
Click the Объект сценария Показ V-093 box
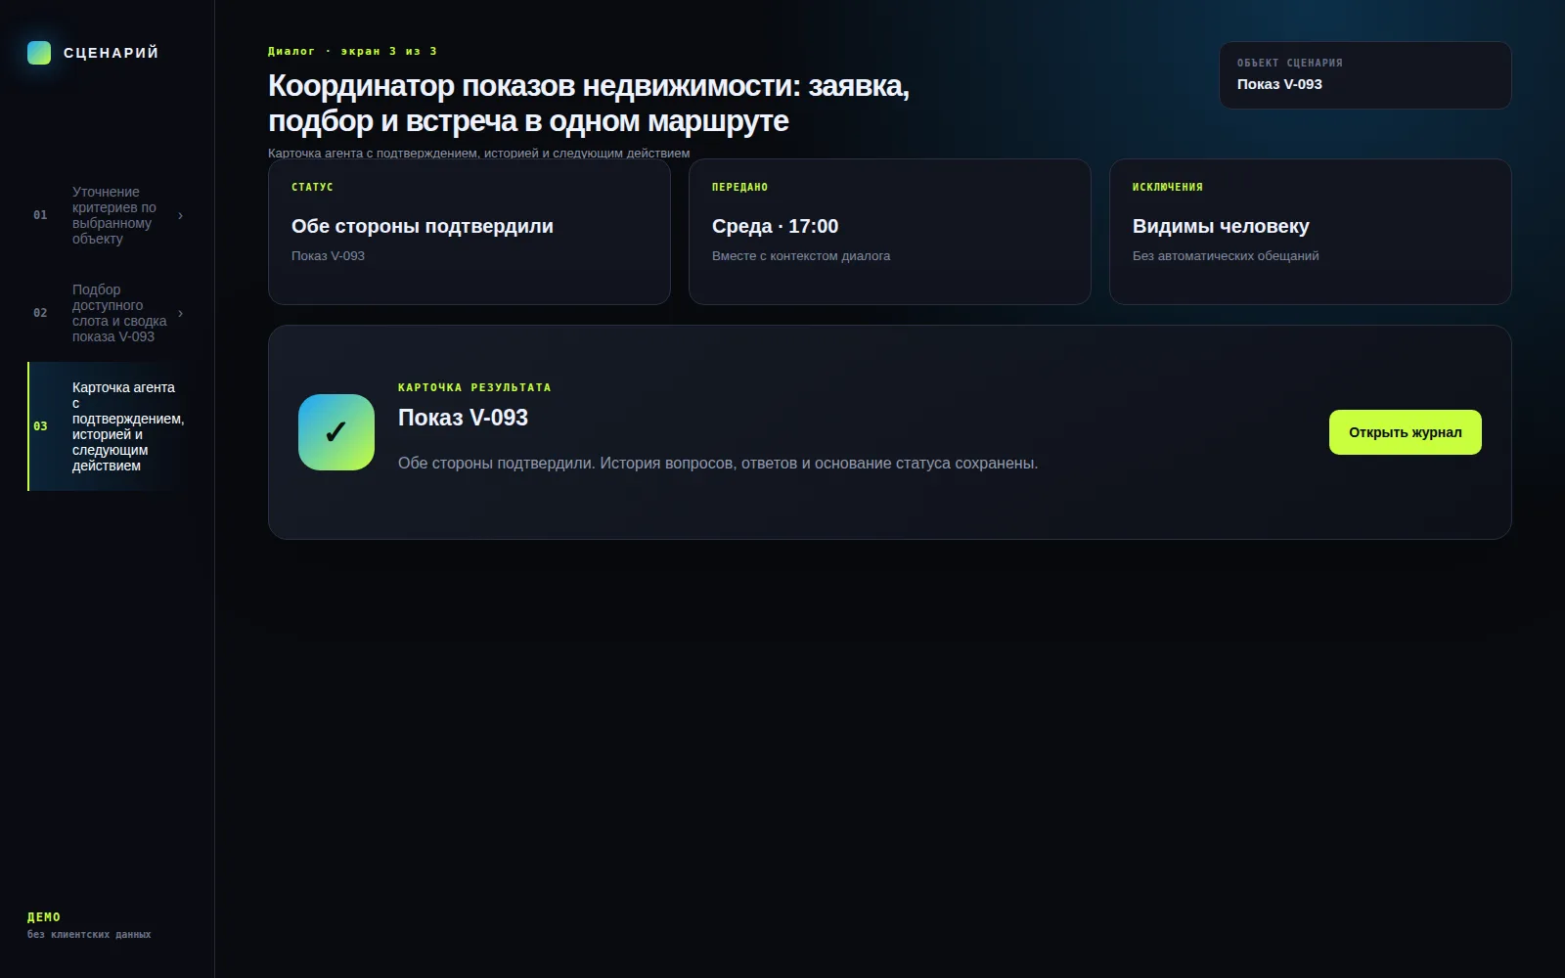pos(1364,75)
